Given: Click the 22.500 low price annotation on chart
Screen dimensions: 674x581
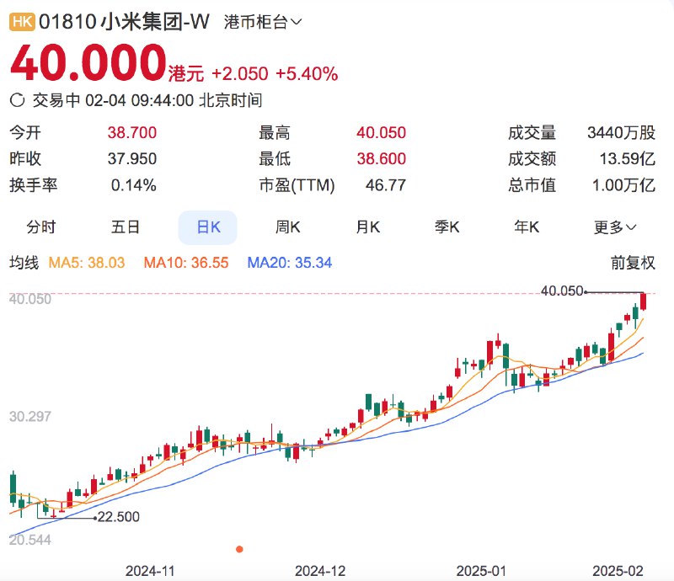Looking at the screenshot, I should coord(119,516).
